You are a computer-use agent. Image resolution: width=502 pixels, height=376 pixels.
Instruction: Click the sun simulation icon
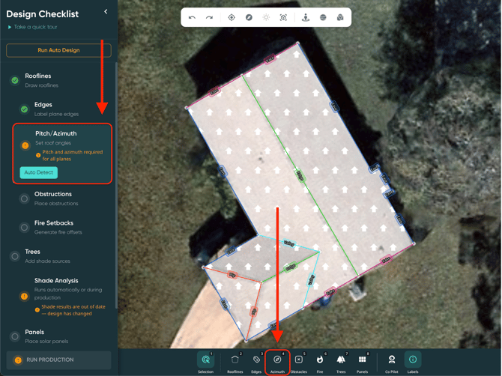tap(266, 17)
